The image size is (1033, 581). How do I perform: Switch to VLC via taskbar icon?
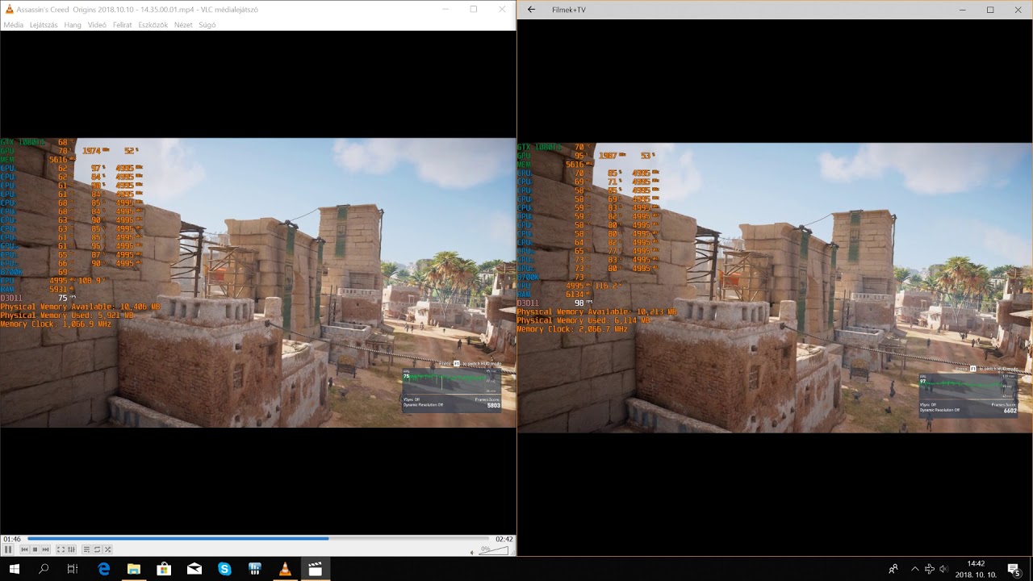pos(285,569)
